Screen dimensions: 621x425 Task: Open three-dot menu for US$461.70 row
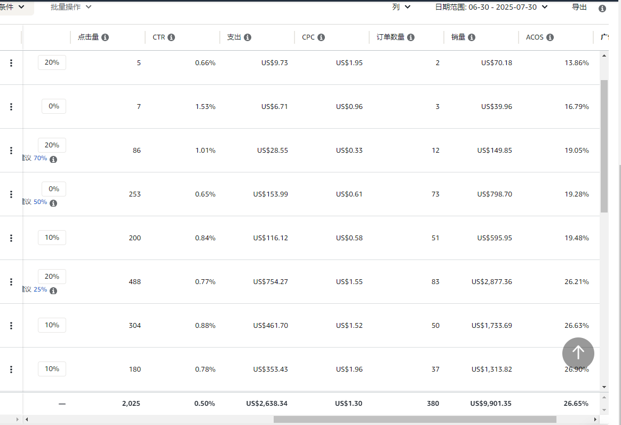[11, 326]
